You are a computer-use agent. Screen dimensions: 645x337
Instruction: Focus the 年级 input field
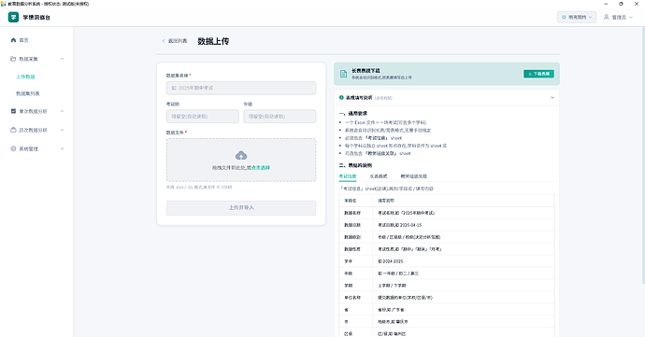point(279,117)
